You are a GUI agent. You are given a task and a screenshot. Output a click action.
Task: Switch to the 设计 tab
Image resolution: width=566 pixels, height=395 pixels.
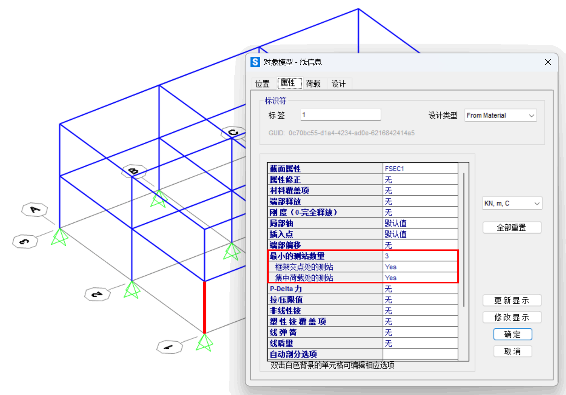click(x=339, y=84)
